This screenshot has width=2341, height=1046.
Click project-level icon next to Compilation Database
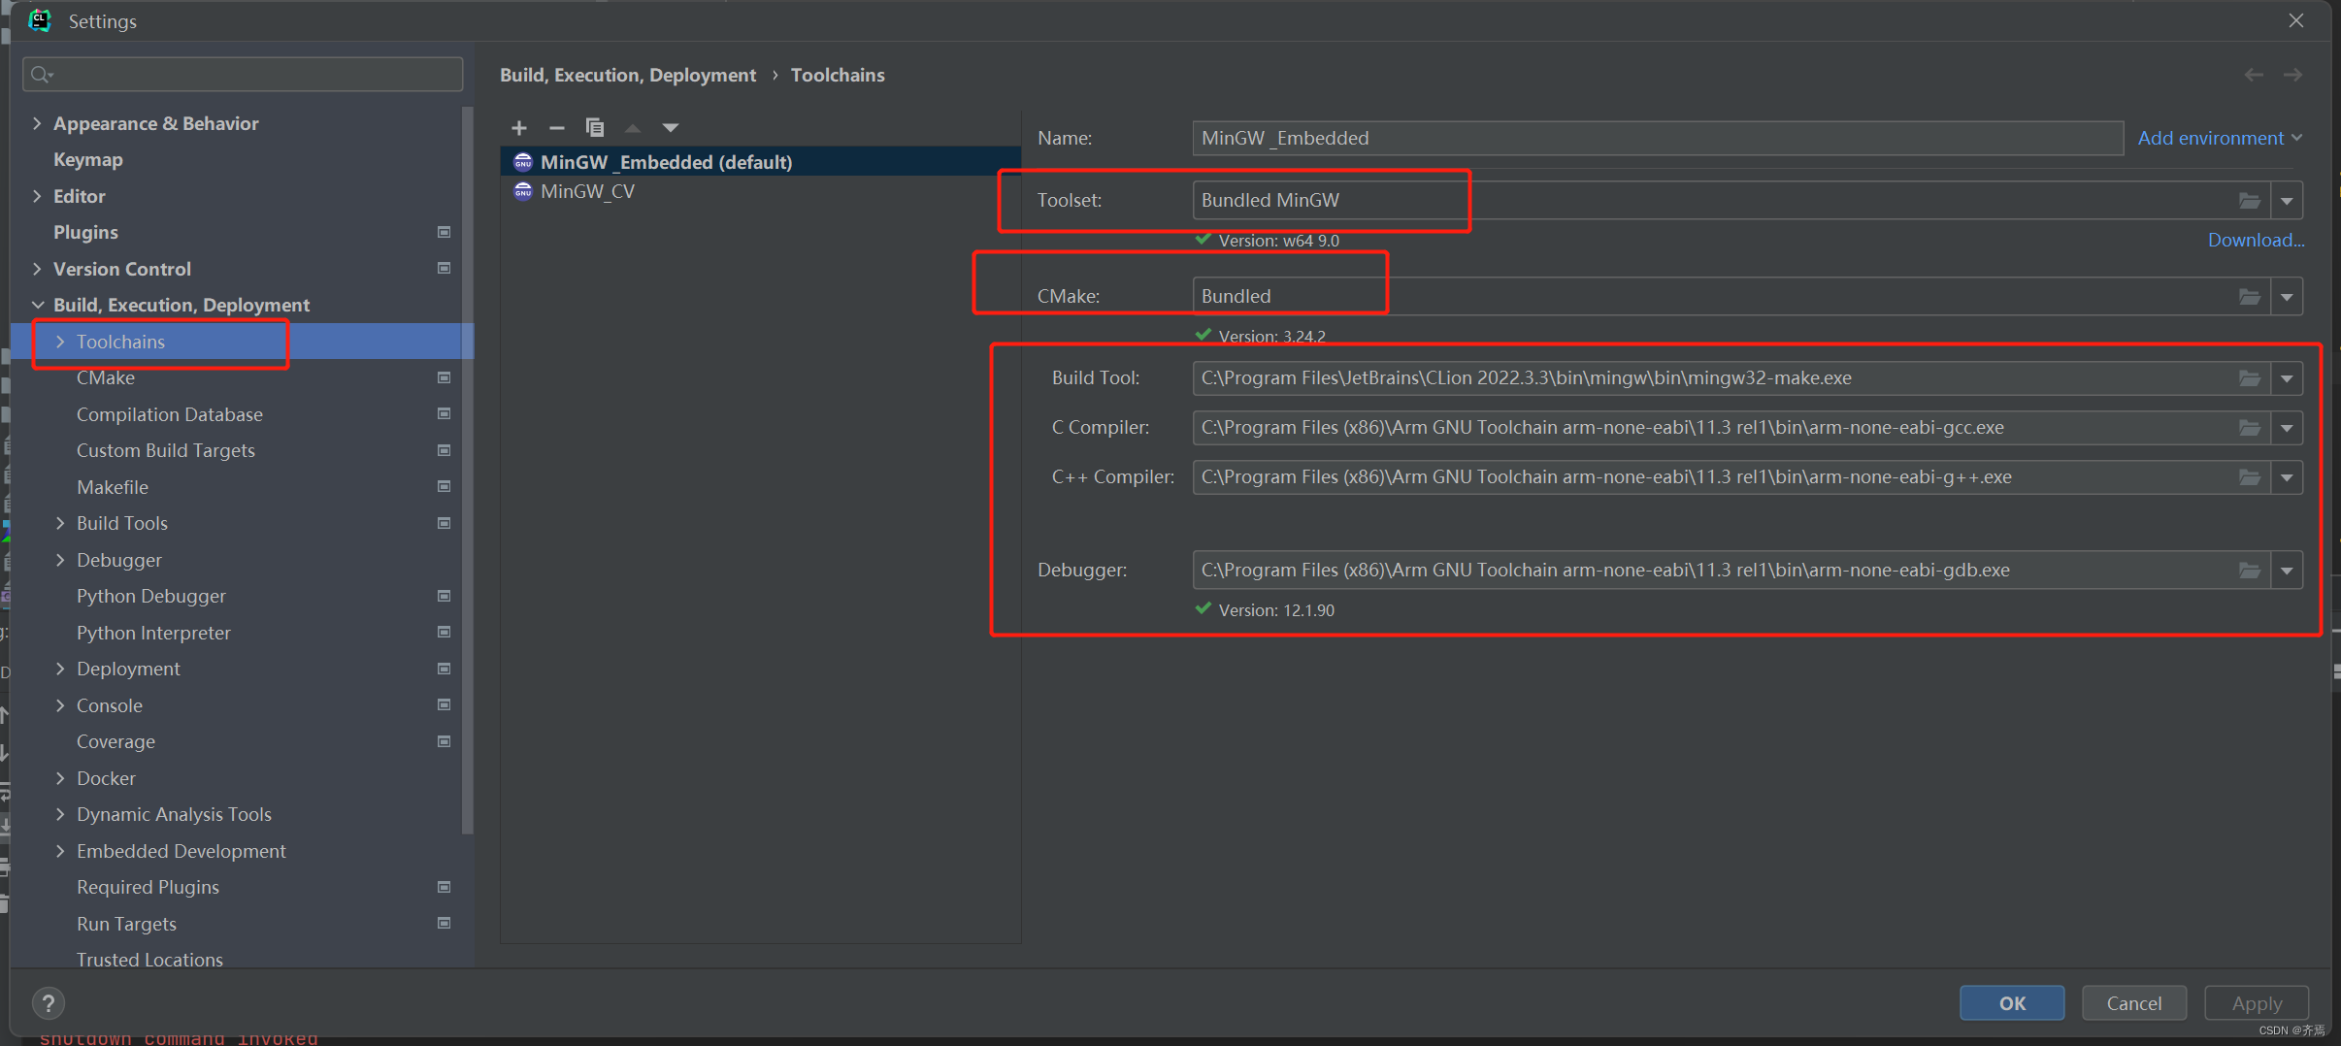pyautogui.click(x=445, y=414)
